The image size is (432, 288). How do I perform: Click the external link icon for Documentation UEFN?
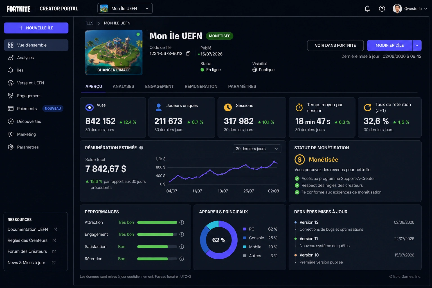tap(55, 229)
